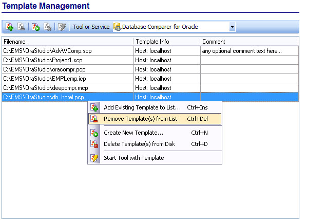This screenshot has height=220, width=325.
Task: Click the Template Info column header
Action: pyautogui.click(x=166, y=41)
